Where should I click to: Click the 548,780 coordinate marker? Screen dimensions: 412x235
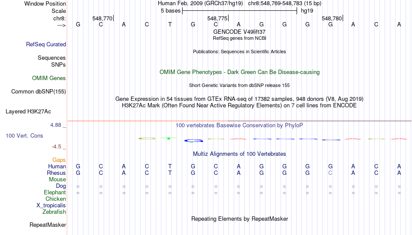coord(332,18)
